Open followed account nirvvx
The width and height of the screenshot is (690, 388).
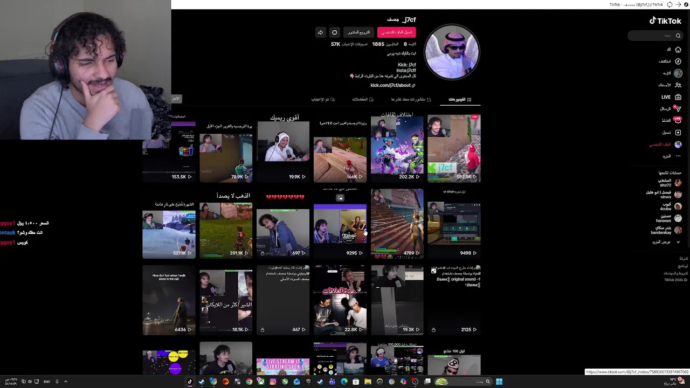[x=664, y=195]
